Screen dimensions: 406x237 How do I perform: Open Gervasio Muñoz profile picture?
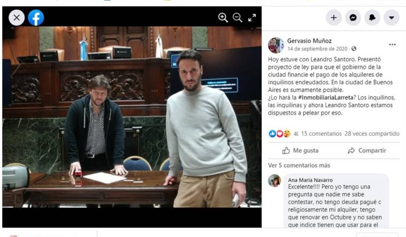tap(276, 45)
